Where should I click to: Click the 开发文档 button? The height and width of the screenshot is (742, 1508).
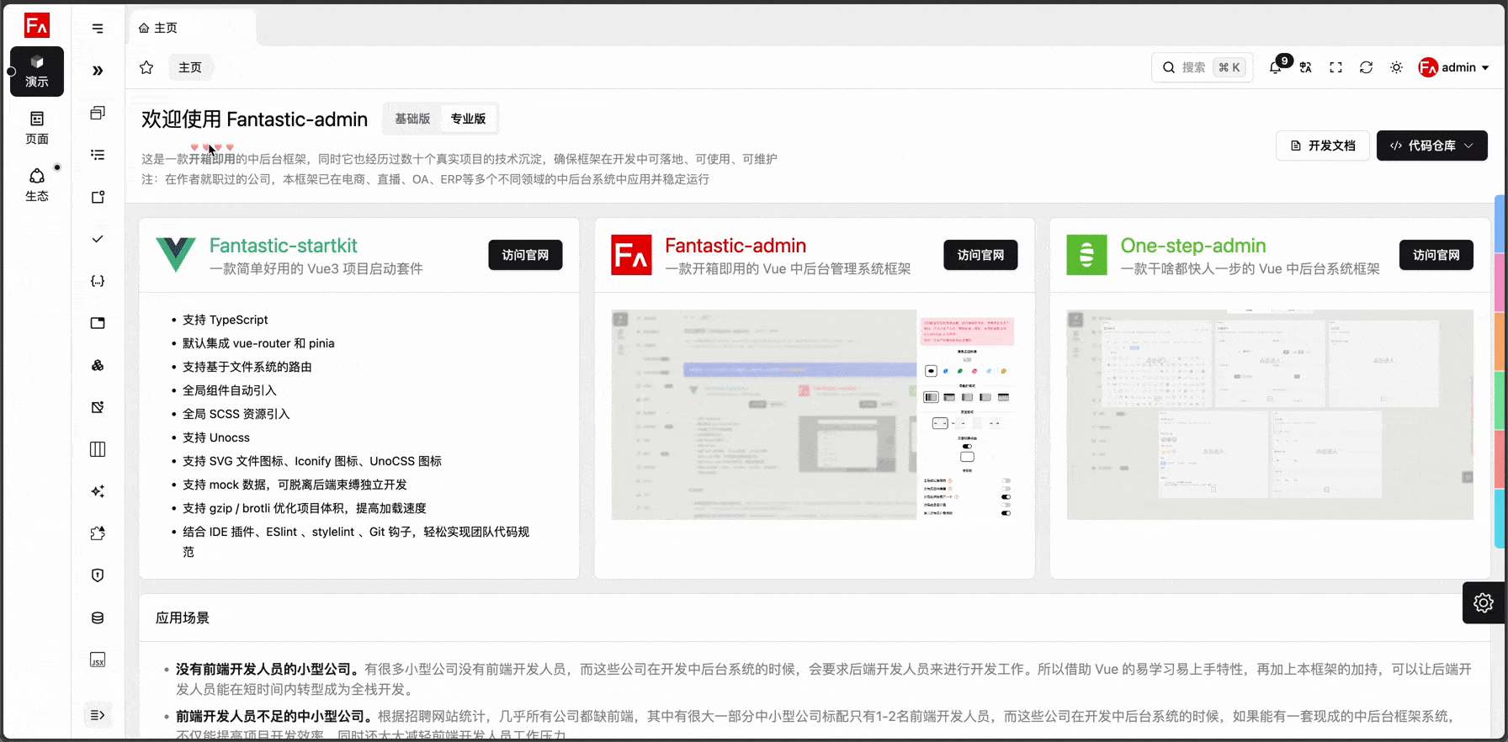(1322, 146)
